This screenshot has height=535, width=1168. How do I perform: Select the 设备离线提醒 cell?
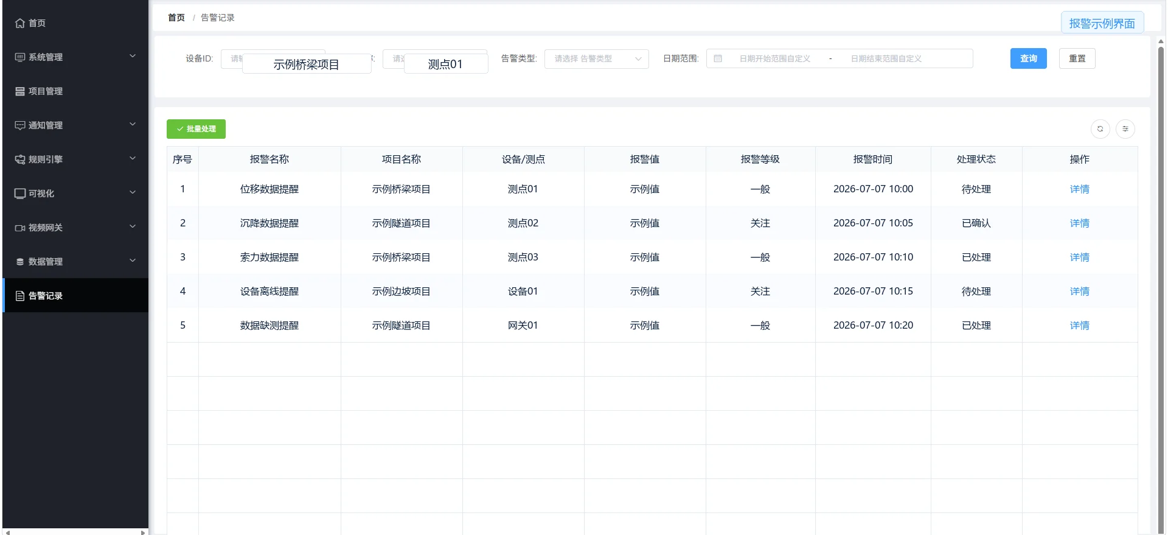click(x=269, y=292)
